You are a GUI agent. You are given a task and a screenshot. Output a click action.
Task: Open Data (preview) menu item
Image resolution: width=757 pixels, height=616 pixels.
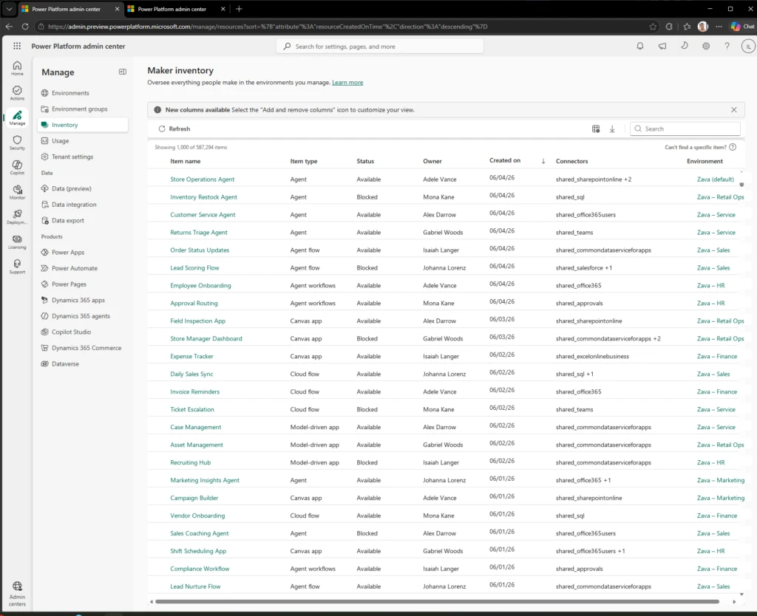(72, 188)
